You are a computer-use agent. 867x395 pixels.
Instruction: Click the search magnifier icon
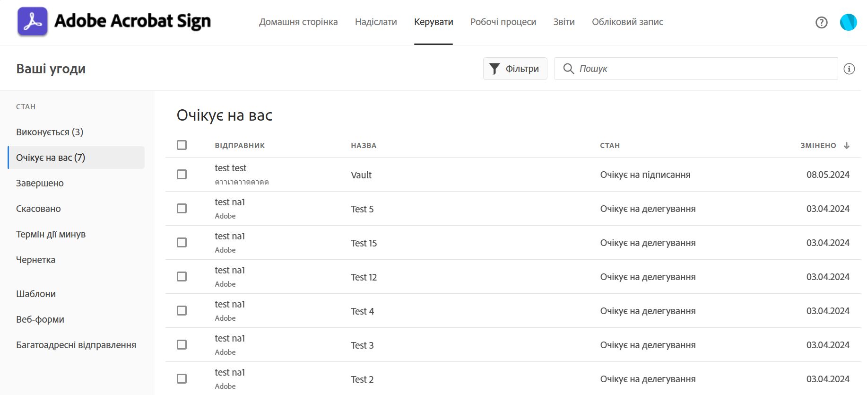pos(568,69)
